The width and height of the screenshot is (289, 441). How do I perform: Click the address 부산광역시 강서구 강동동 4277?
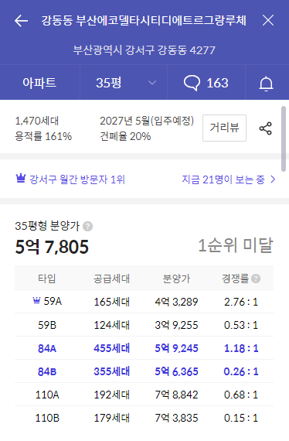pos(144,50)
